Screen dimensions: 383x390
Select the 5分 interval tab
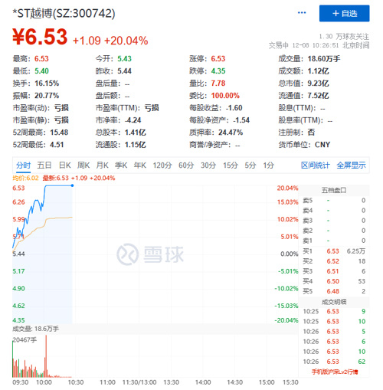point(250,166)
